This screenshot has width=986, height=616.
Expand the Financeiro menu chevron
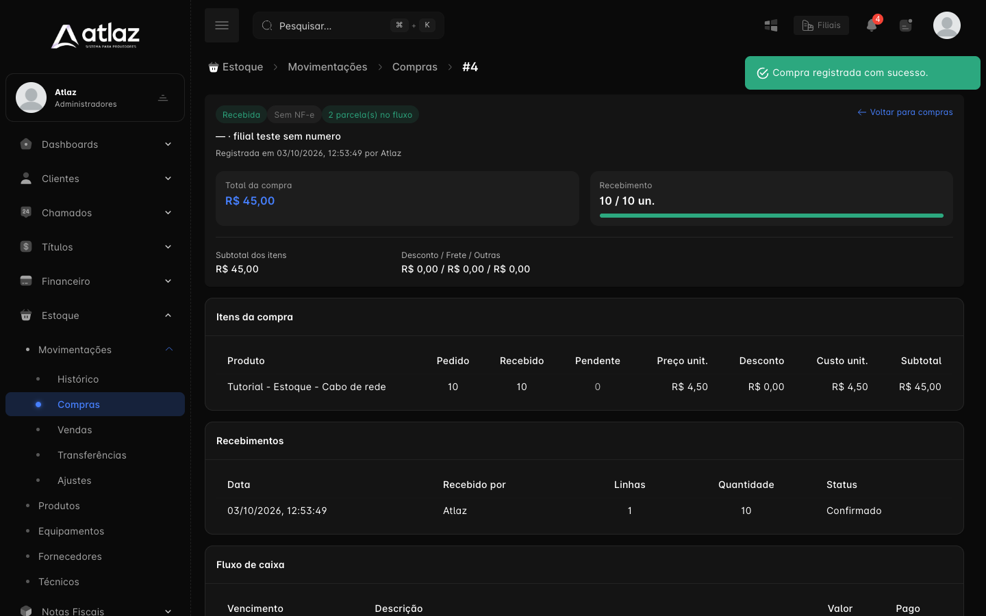point(168,281)
